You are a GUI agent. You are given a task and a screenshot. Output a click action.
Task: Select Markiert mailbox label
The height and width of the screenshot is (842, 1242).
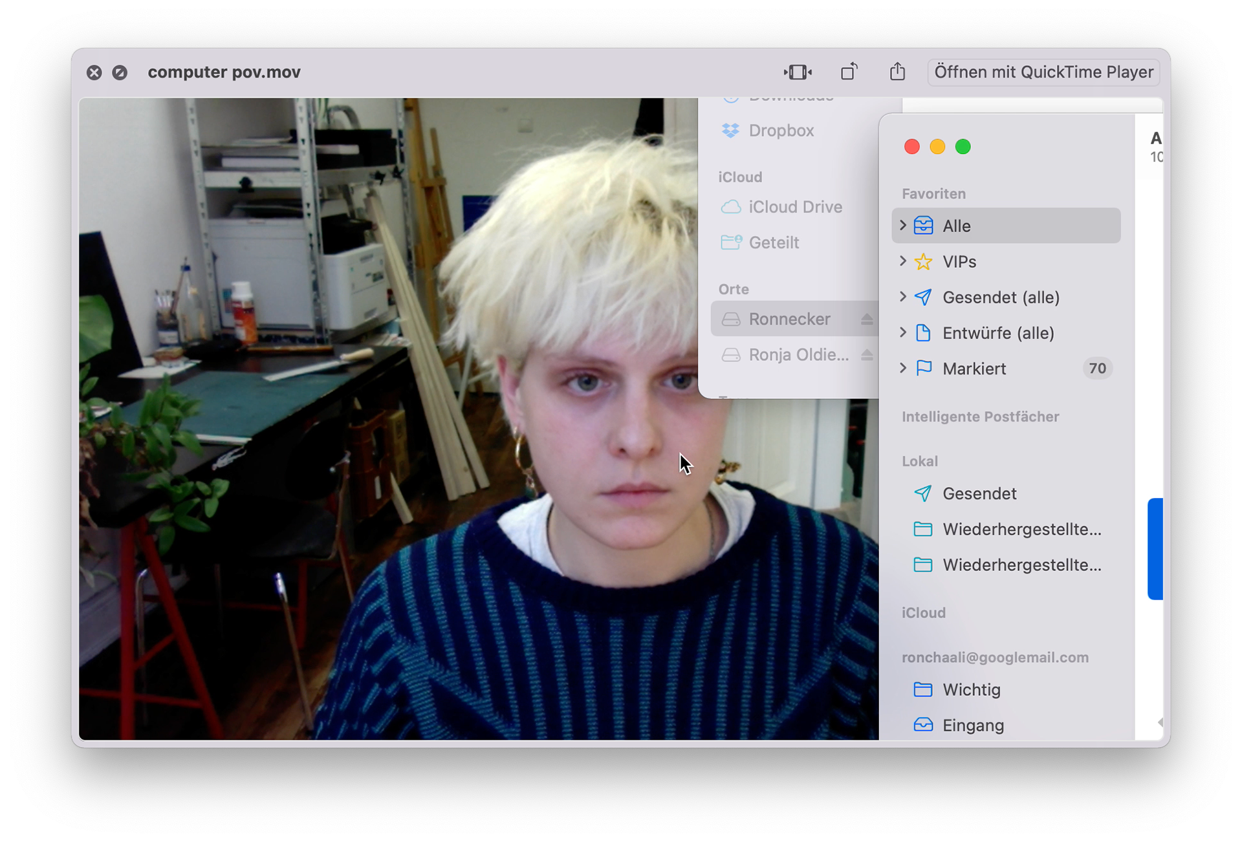[x=974, y=369]
